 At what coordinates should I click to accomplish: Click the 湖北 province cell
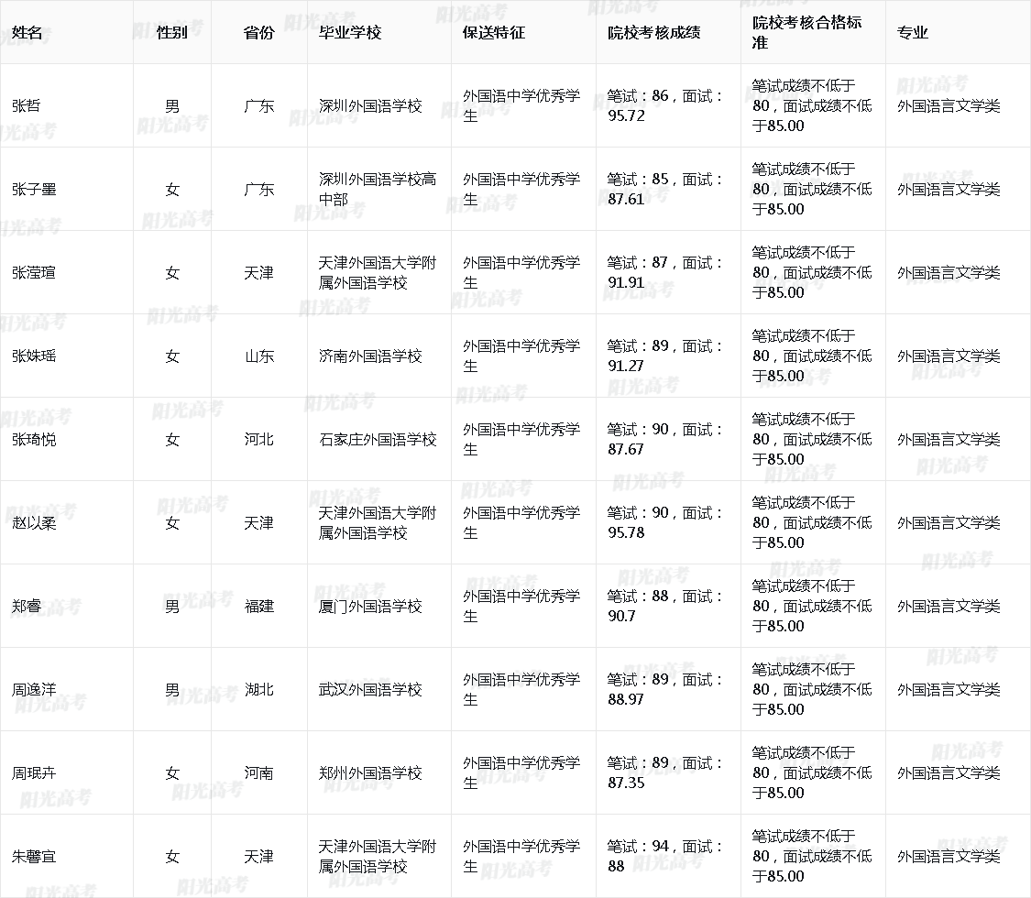click(x=258, y=690)
